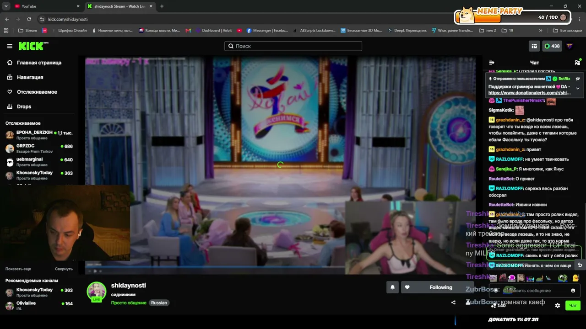Open the layout icon beside 438

point(534,46)
